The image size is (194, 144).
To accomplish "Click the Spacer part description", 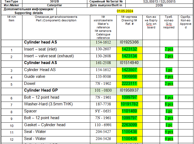I will point(31,111).
